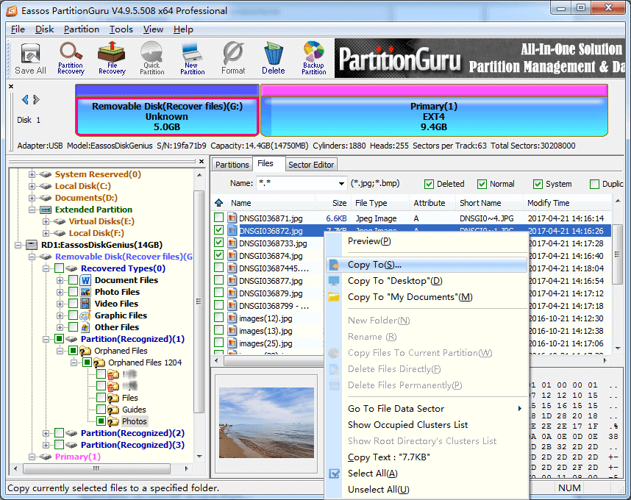Toggle the Deleted filter checkbox

(429, 184)
